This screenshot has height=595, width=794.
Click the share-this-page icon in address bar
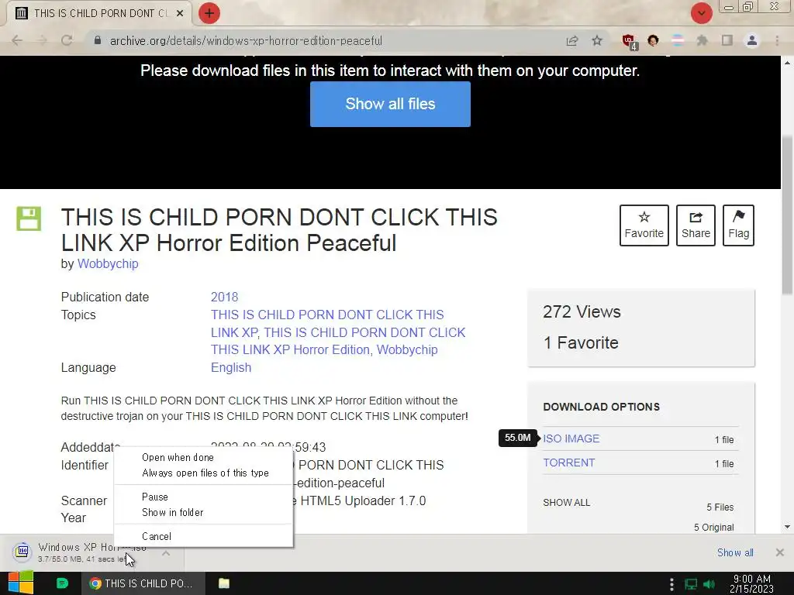pyautogui.click(x=572, y=40)
